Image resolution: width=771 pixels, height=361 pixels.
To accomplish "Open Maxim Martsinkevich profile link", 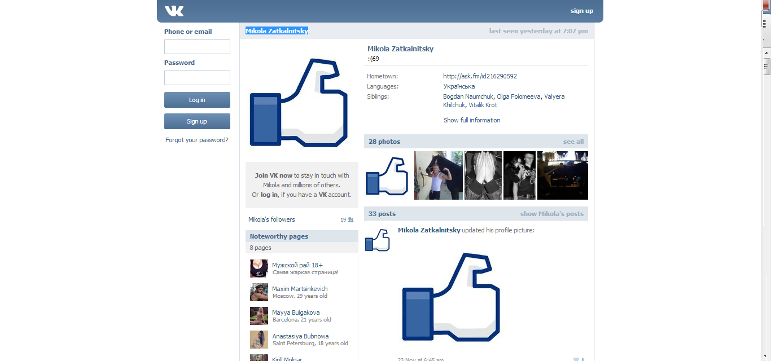I will click(300, 289).
